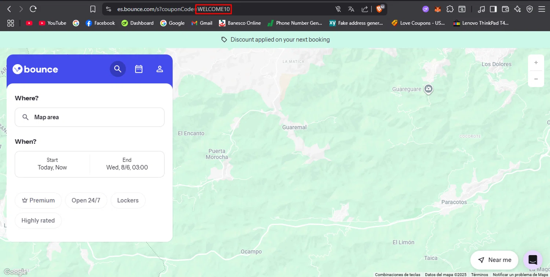The height and width of the screenshot is (277, 550).
Task: Open the media music note control
Action: point(482,9)
